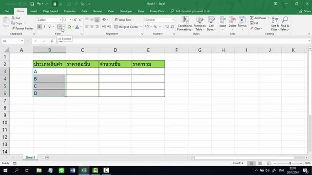
Task: Center text horizontally
Action: (x=92, y=27)
